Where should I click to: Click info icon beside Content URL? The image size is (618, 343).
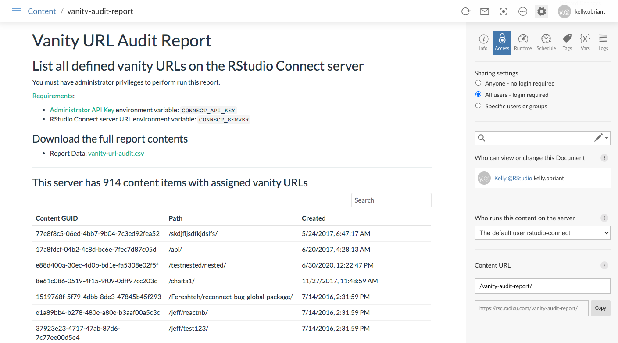(x=604, y=265)
